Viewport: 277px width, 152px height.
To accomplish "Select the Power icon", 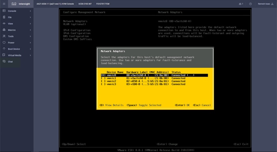I will [x=4, y=43].
